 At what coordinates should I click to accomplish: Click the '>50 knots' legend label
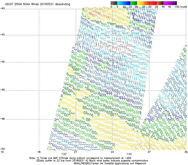coord(181,7)
